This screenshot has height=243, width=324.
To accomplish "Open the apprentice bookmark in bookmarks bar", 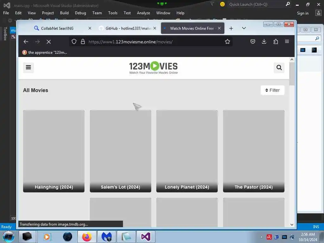I will click(x=45, y=53).
